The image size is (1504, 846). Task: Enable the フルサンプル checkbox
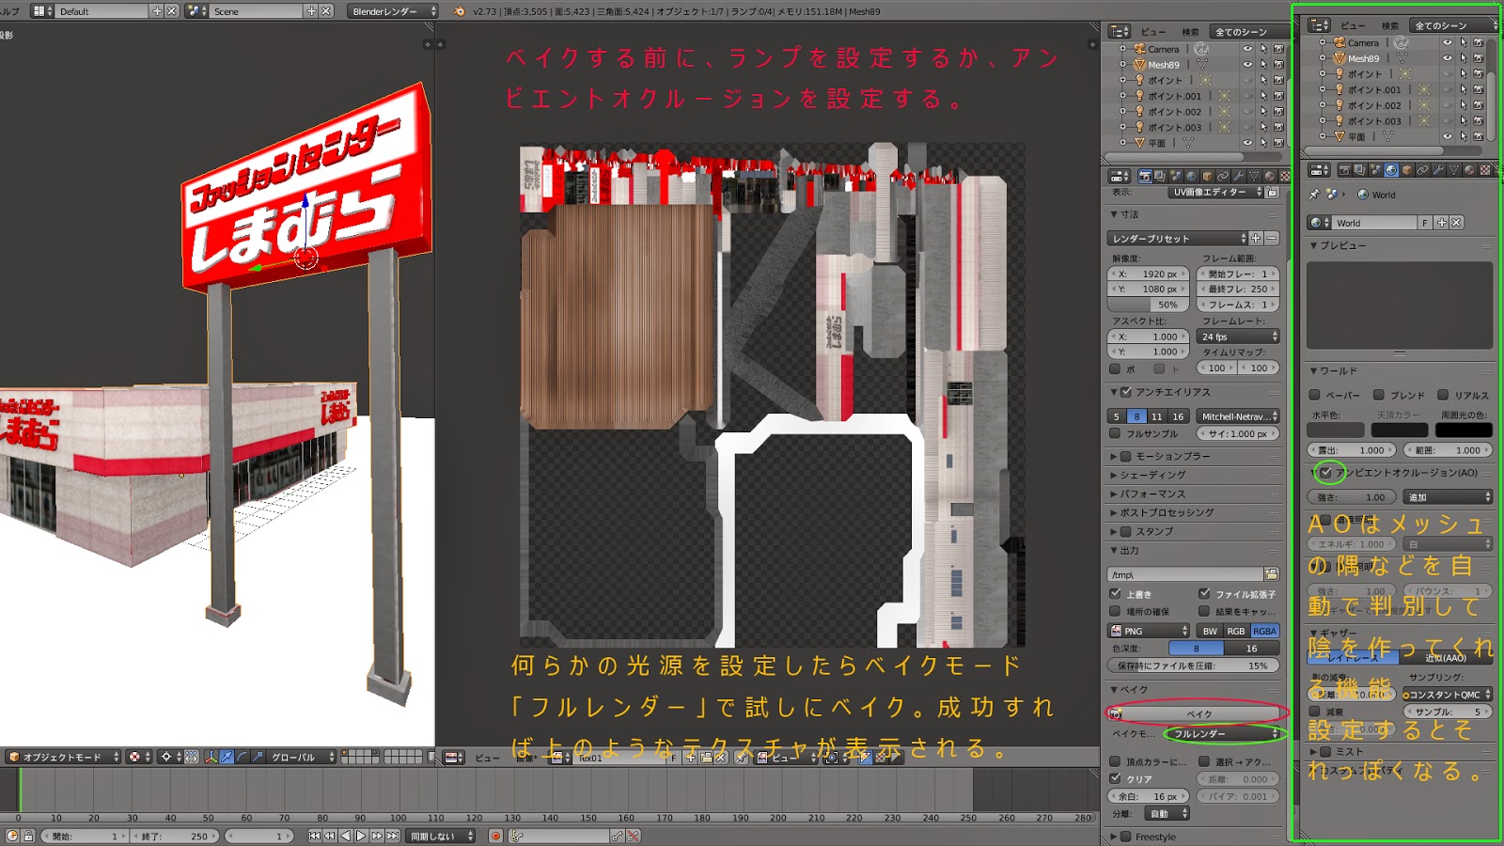point(1115,433)
